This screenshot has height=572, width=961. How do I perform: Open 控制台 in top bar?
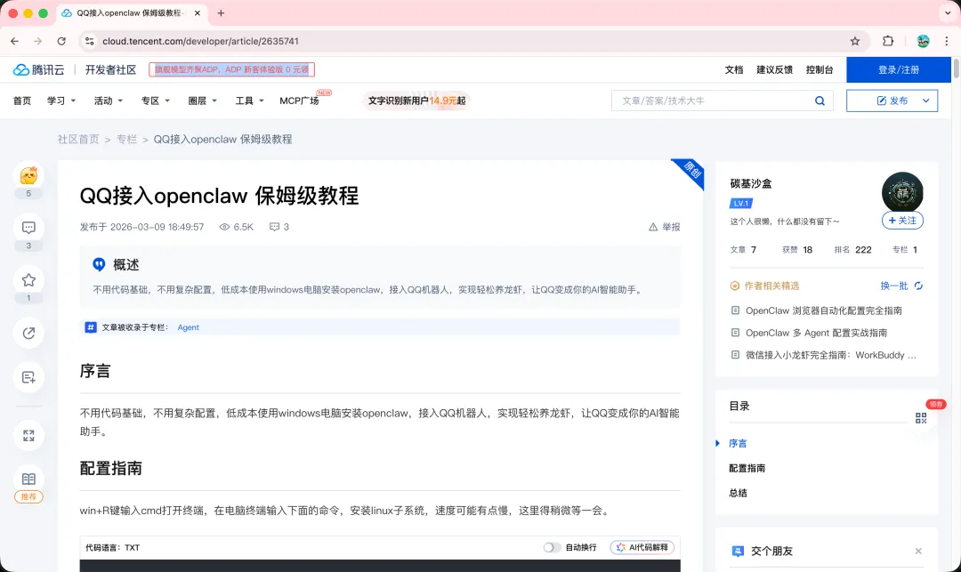point(820,69)
